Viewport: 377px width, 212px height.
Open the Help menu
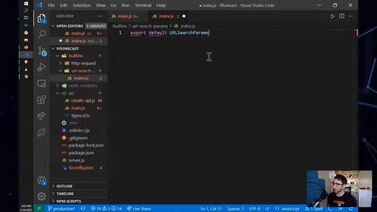click(161, 5)
